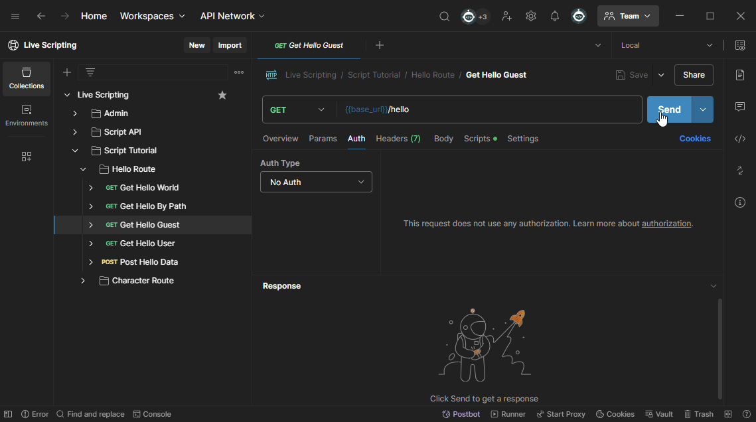
Task: Open configure workspace sidebar grid icon
Action: [27, 157]
